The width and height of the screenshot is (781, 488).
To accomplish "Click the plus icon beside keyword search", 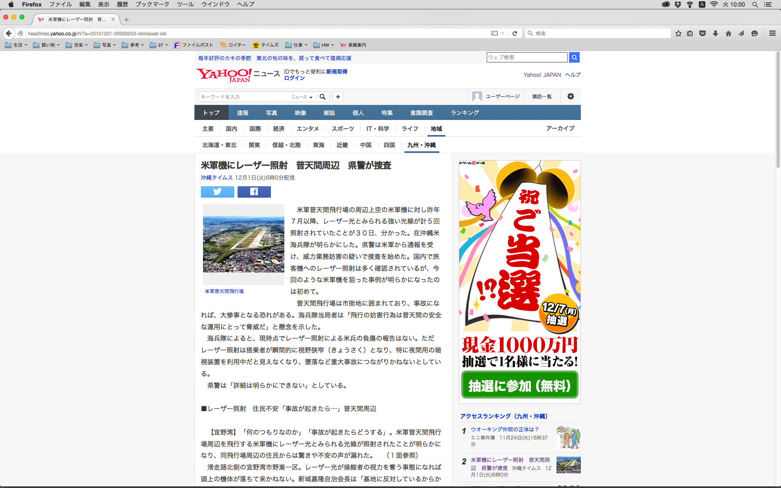I will pos(338,97).
